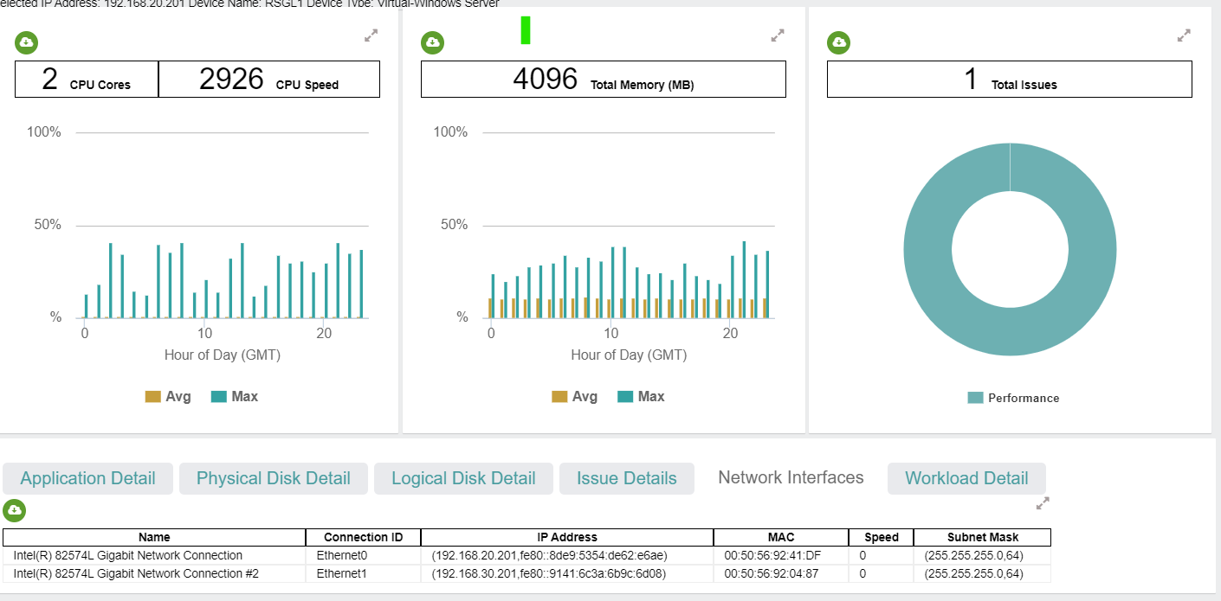Viewport: 1221px width, 601px height.
Task: Switch to the Physical Disk Detail tab
Action: (274, 478)
